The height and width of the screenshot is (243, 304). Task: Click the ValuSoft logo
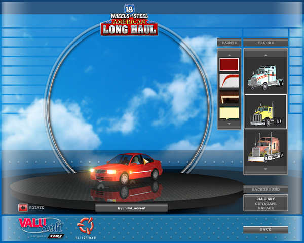(x=39, y=226)
